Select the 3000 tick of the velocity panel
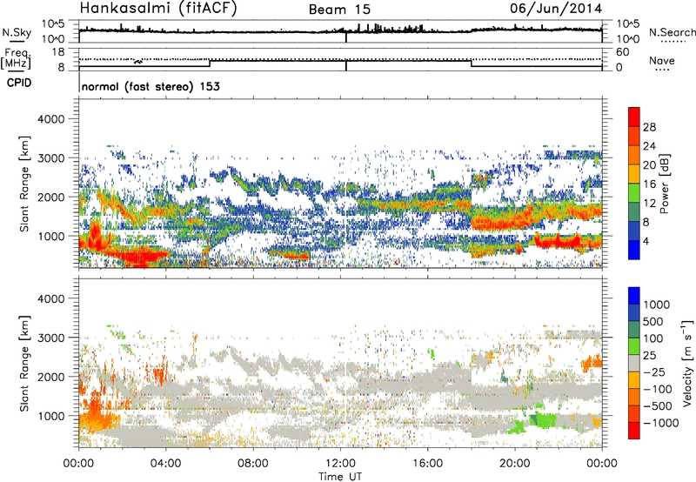This screenshot has width=696, height=482. pyautogui.click(x=51, y=338)
